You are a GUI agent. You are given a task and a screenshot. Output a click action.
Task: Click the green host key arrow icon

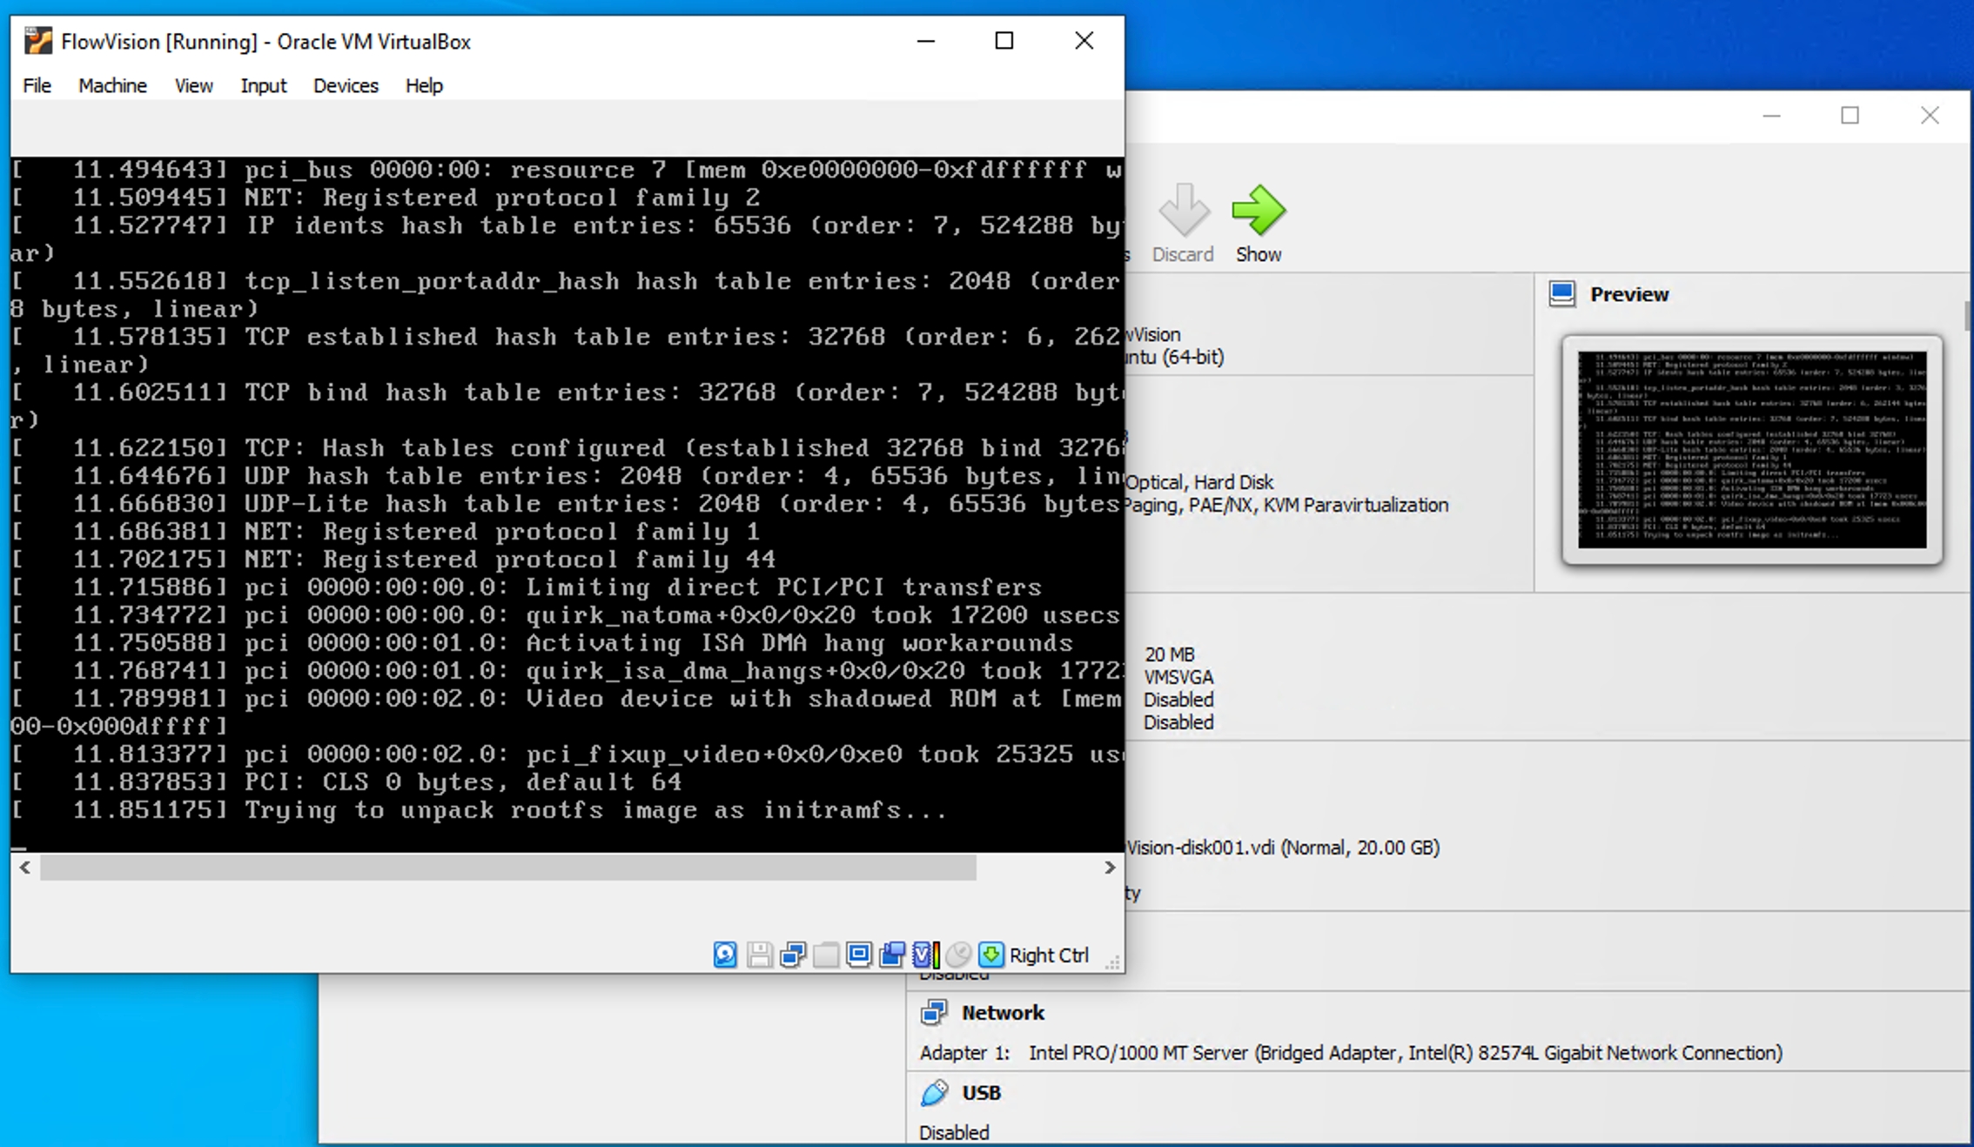point(991,955)
